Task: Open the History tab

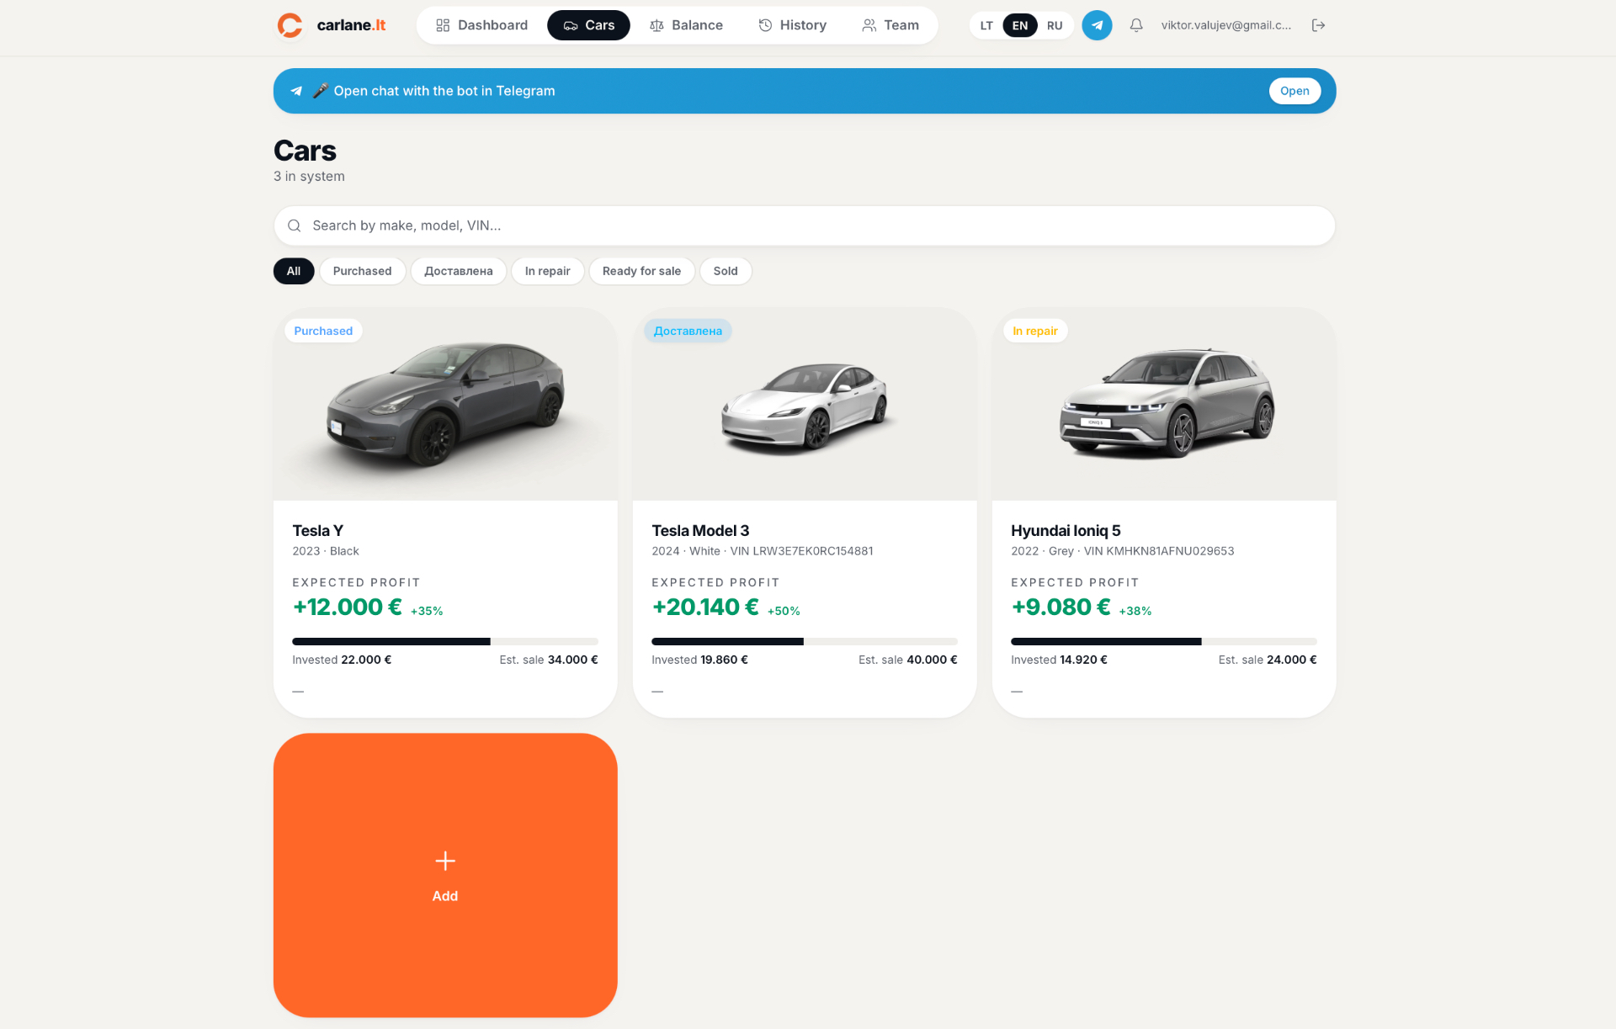Action: click(792, 25)
